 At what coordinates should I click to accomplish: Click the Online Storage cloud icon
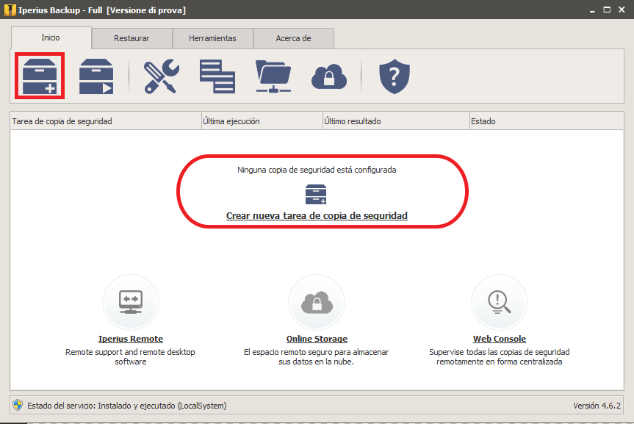pos(317,302)
